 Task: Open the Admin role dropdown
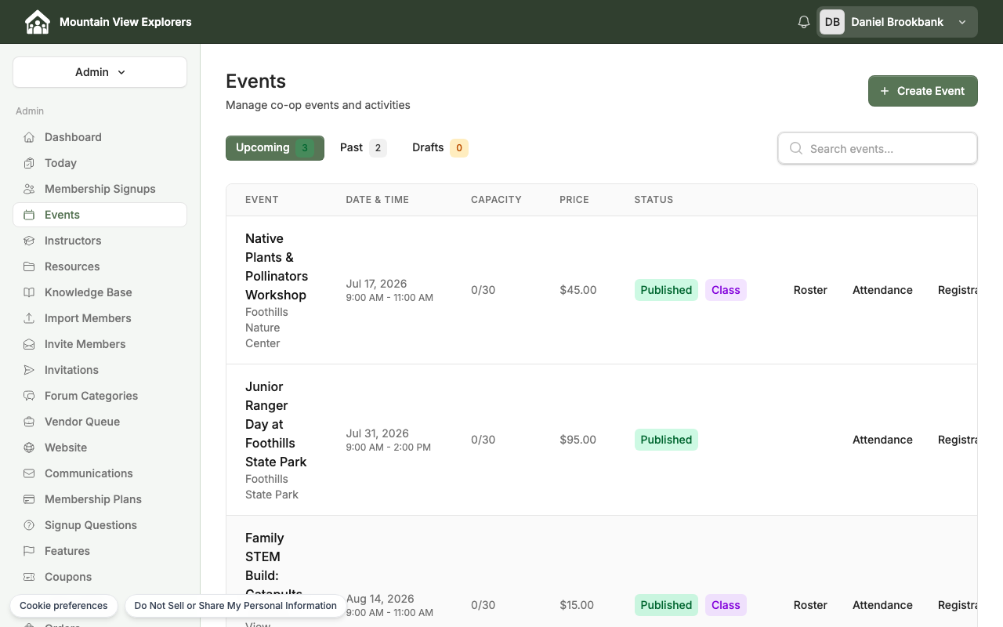pyautogui.click(x=100, y=72)
